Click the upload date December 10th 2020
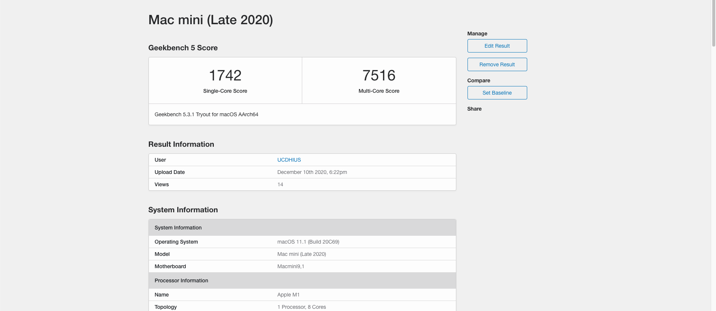The image size is (716, 311). [312, 172]
